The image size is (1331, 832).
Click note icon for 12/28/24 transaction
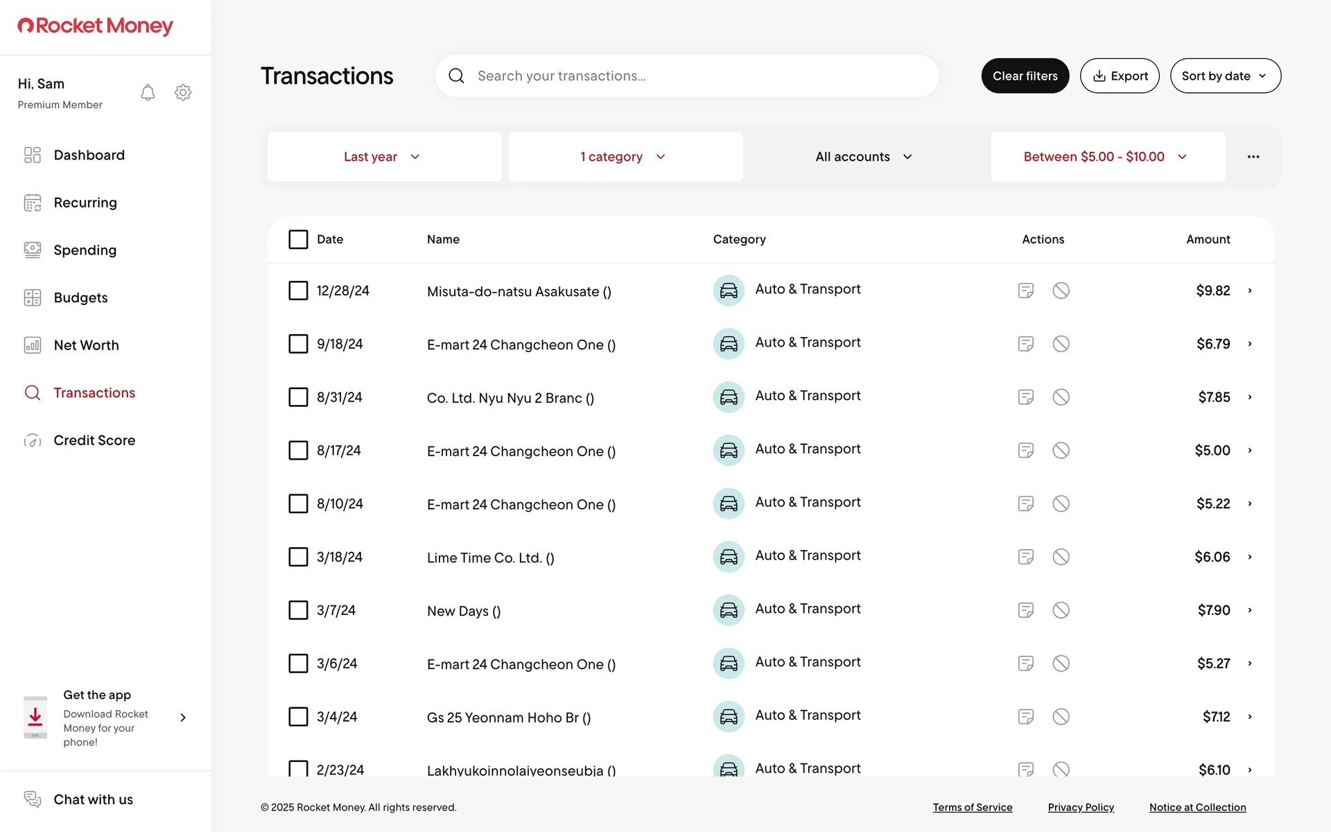point(1026,291)
